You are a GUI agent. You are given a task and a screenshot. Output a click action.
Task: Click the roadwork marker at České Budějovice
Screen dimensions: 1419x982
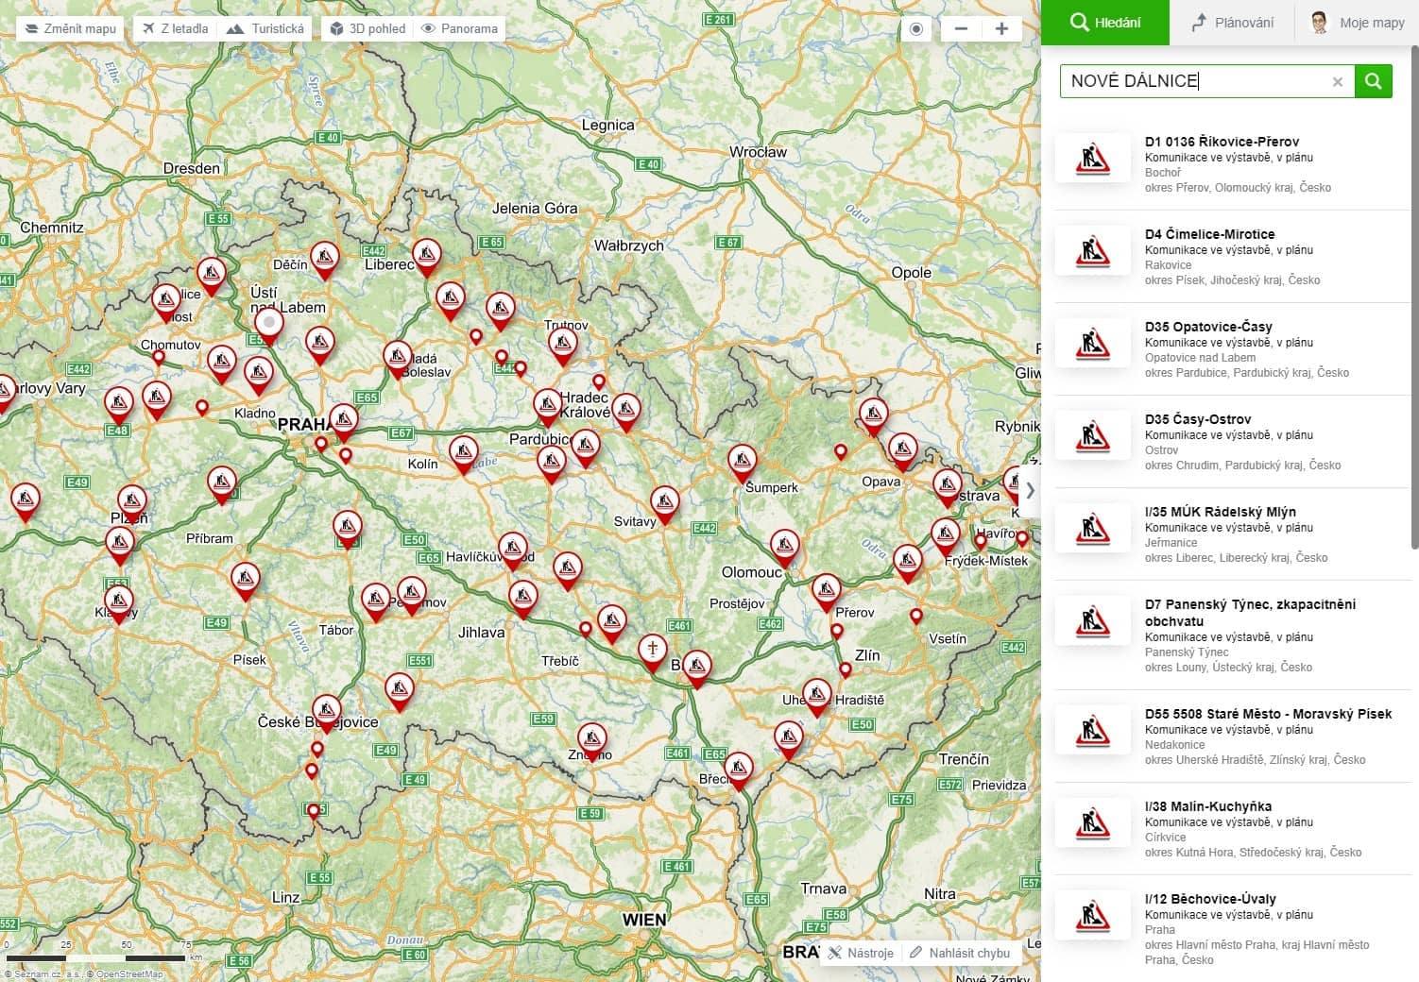(327, 713)
